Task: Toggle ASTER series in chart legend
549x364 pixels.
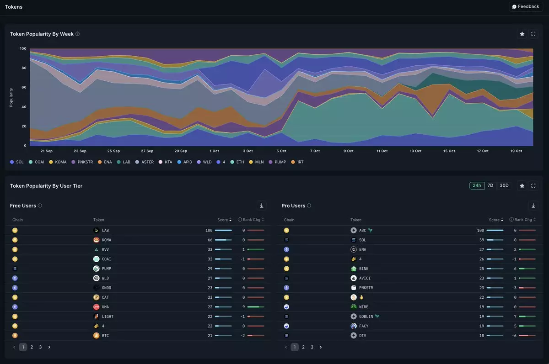Action: 145,162
